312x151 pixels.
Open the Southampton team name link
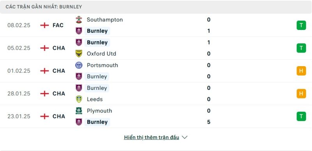click(105, 20)
